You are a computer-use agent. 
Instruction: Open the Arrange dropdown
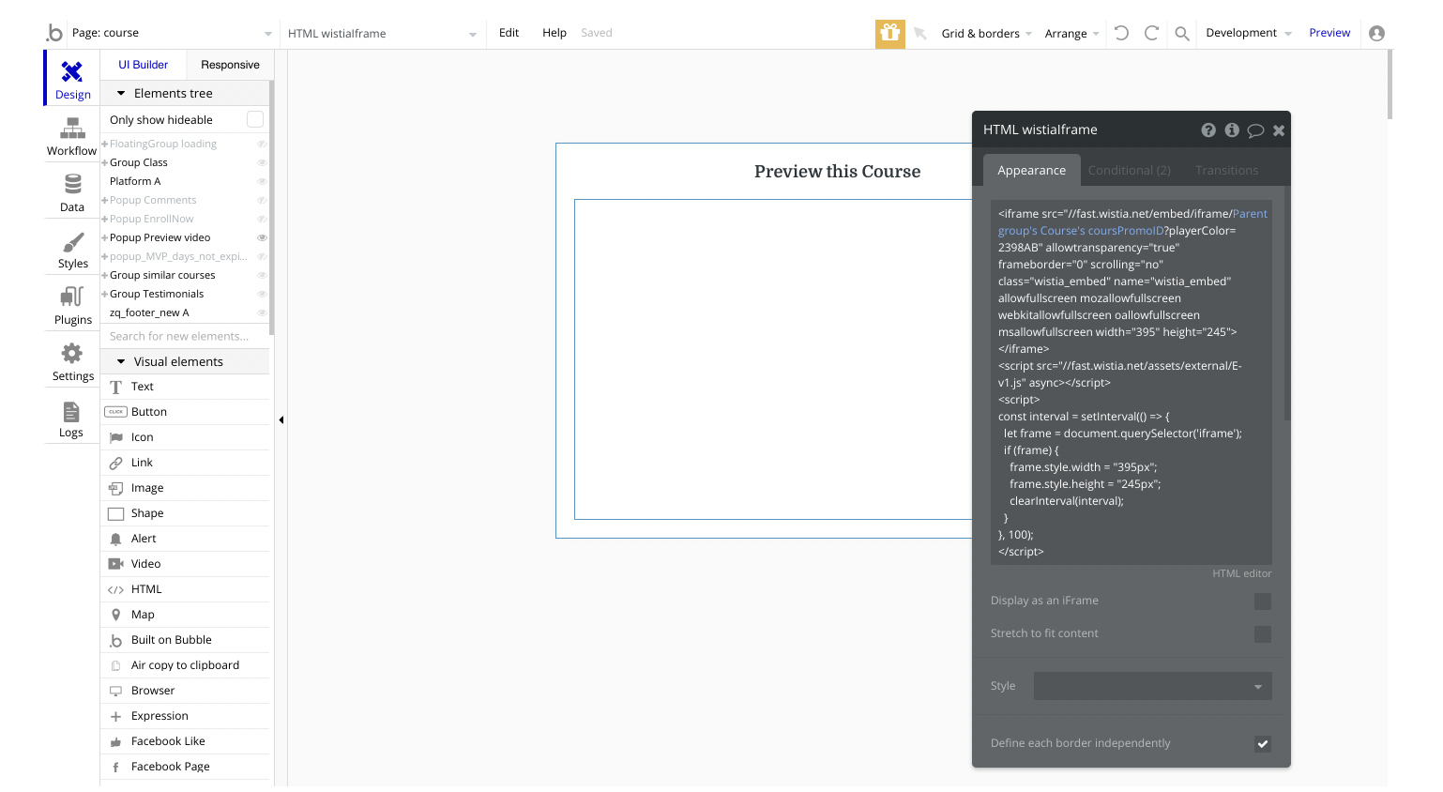coord(1071,34)
